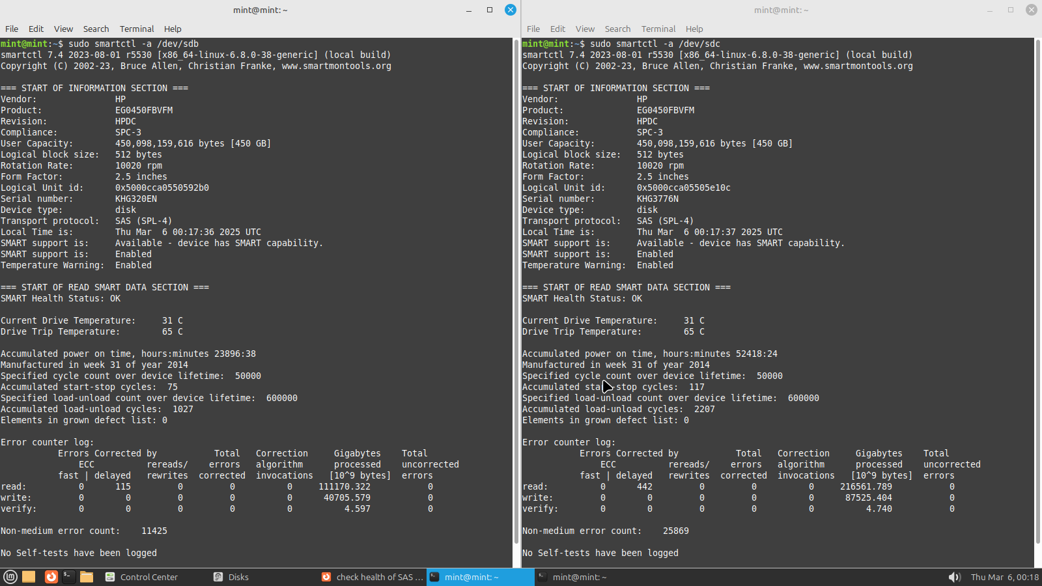This screenshot has width=1042, height=586.
Task: Switch to the Control Center window
Action: click(x=142, y=577)
